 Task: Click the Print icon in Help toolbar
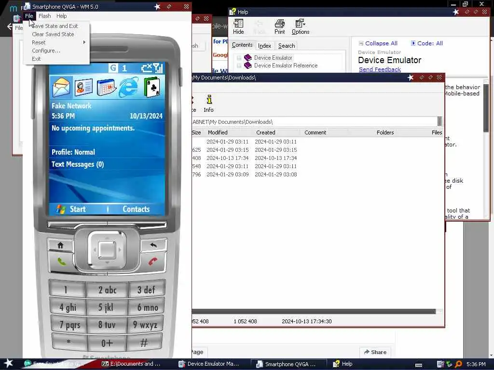279,27
